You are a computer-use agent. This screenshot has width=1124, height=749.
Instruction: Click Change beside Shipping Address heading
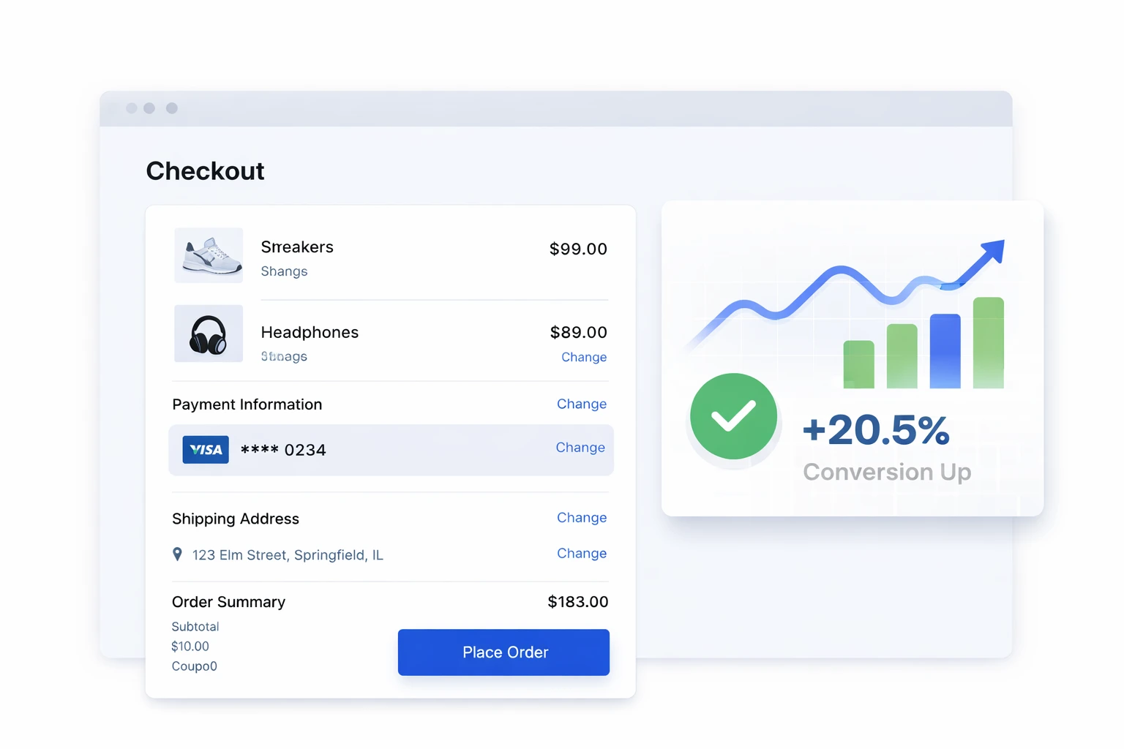point(582,518)
